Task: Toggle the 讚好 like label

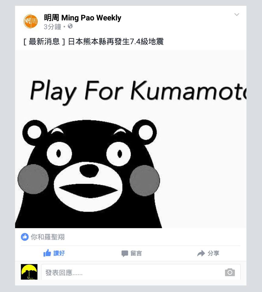Action: pyautogui.click(x=59, y=253)
